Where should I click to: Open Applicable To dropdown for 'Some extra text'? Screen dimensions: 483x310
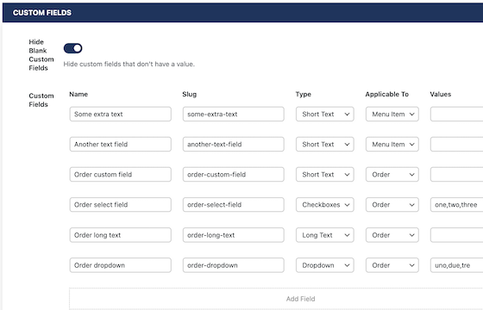click(392, 114)
